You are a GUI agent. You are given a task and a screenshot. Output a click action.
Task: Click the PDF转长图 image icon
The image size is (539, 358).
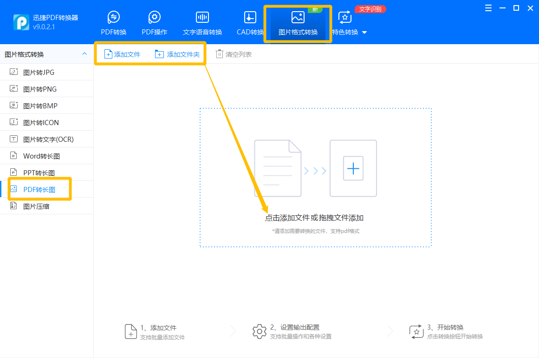[x=14, y=189]
